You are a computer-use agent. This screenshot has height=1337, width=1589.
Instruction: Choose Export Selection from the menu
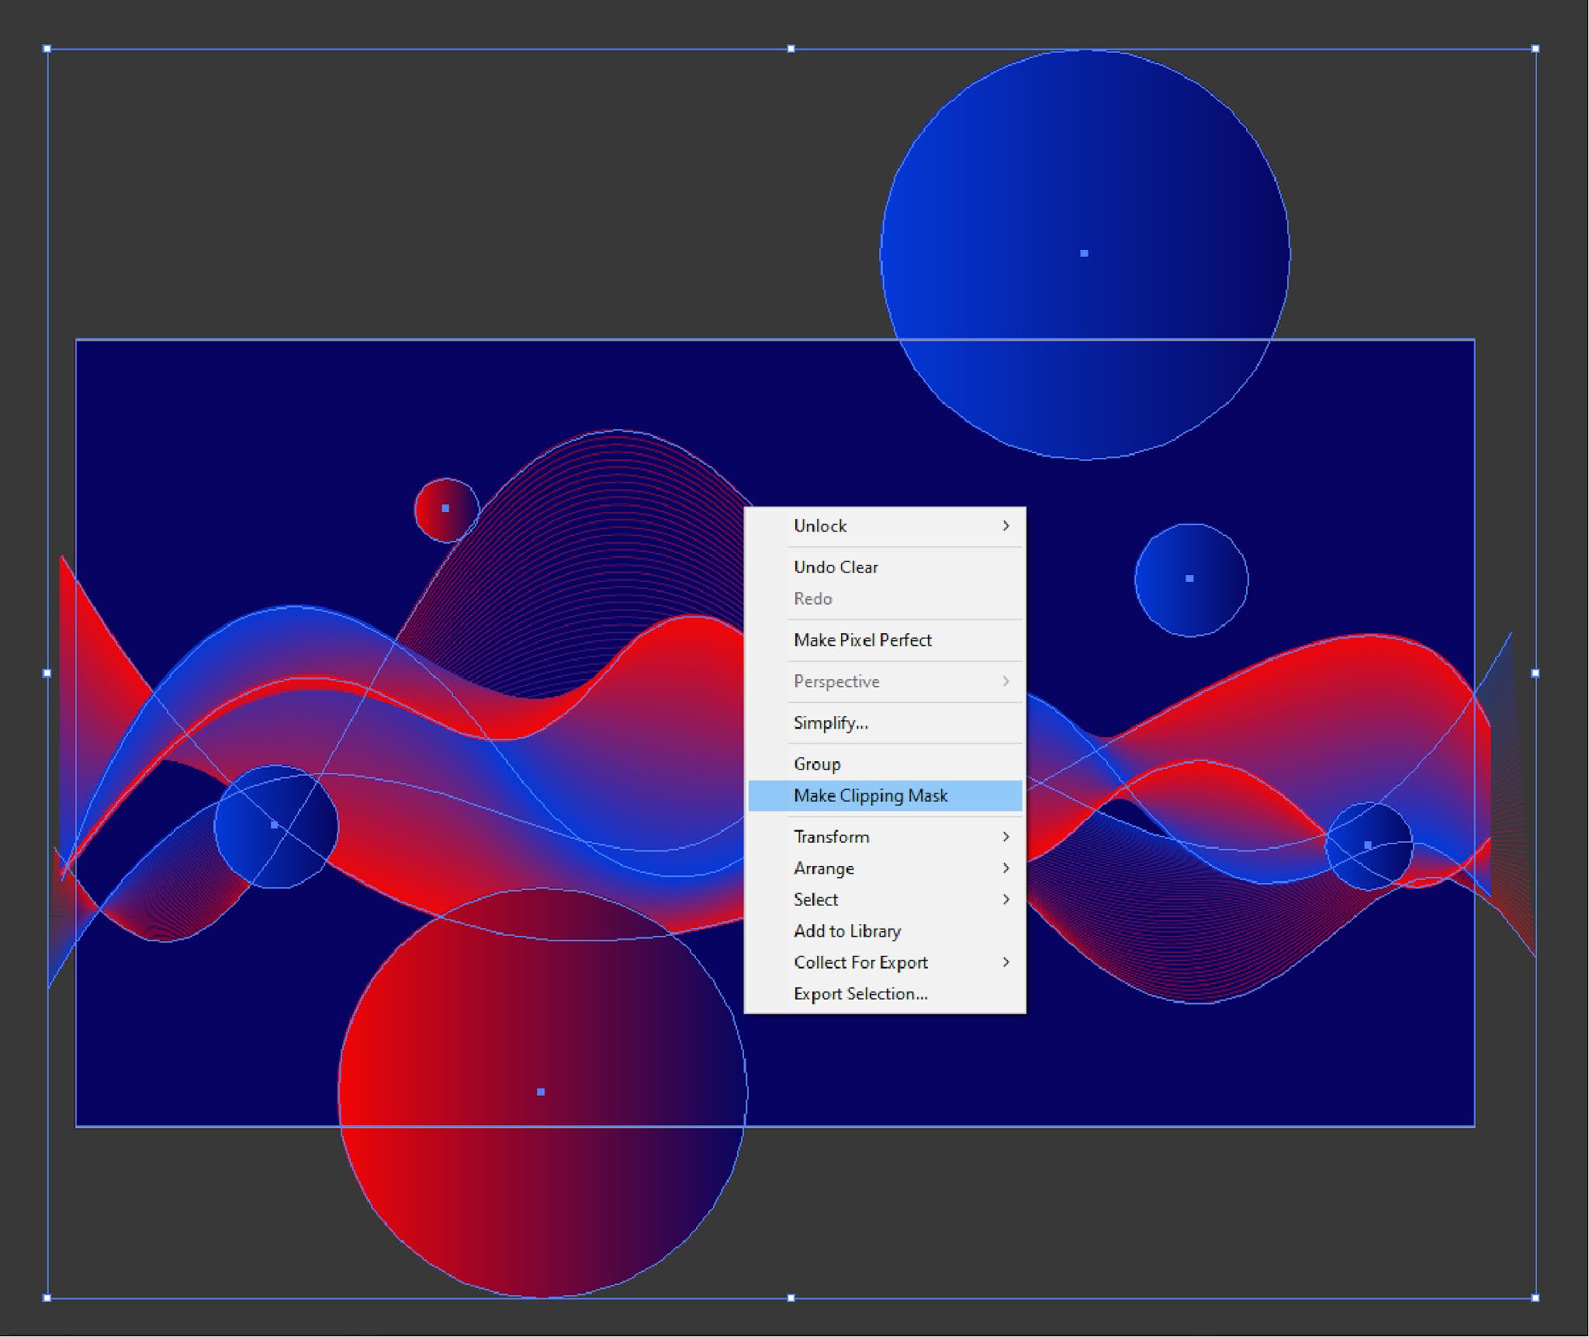(x=859, y=993)
